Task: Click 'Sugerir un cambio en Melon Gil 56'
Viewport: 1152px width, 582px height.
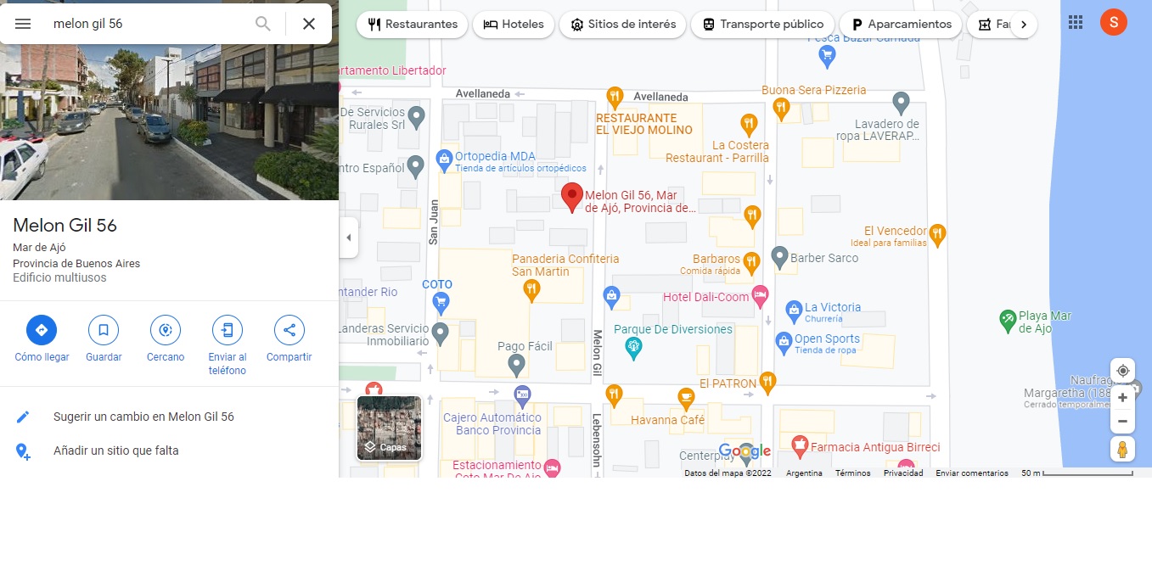Action: pyautogui.click(x=143, y=417)
